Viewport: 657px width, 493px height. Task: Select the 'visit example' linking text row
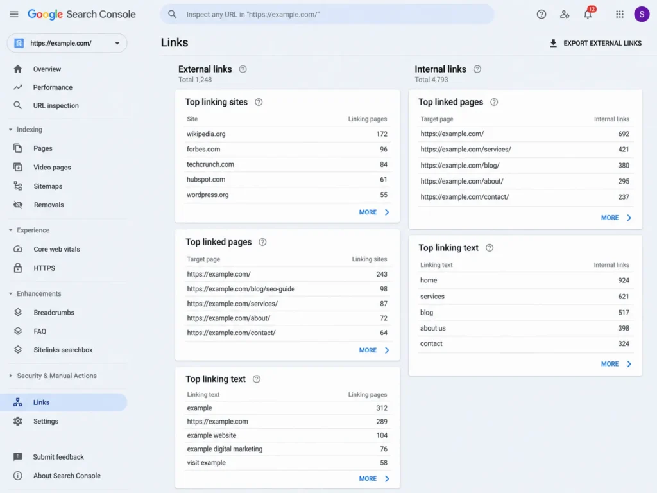click(x=287, y=462)
